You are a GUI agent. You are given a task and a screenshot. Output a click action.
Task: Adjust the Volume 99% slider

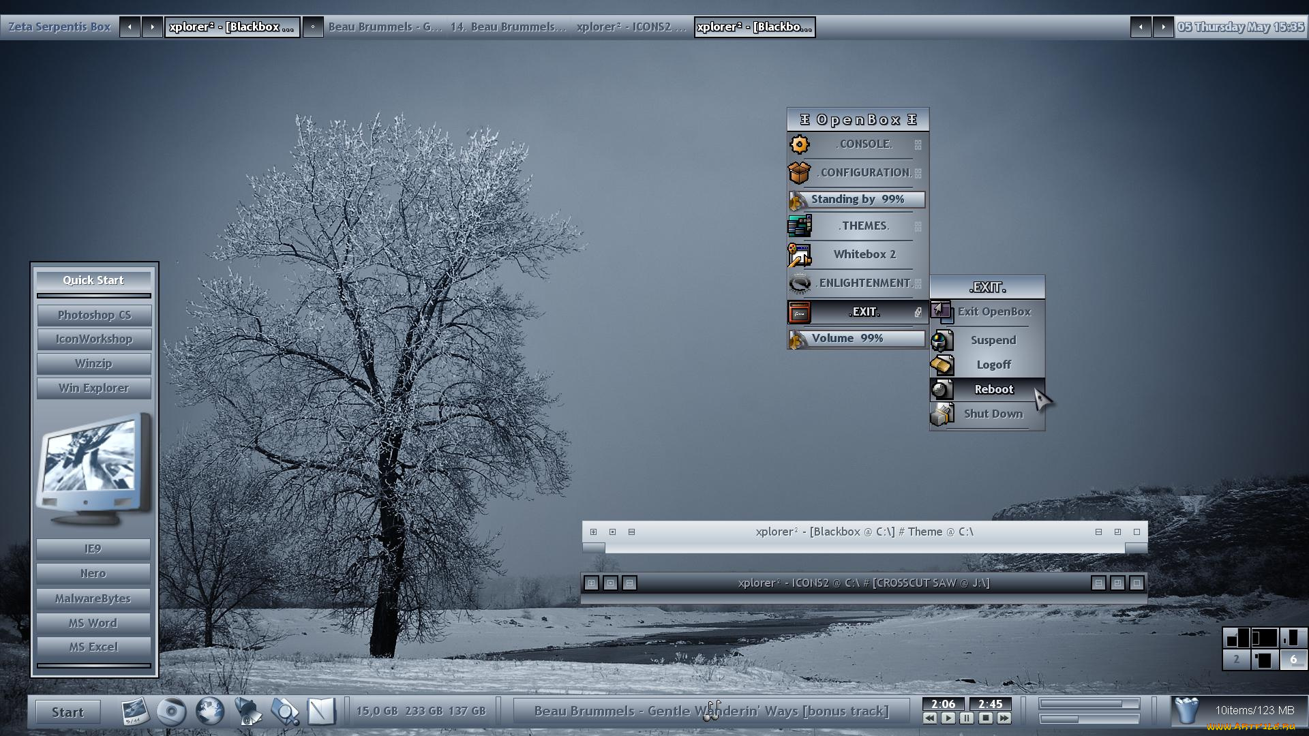click(x=856, y=338)
